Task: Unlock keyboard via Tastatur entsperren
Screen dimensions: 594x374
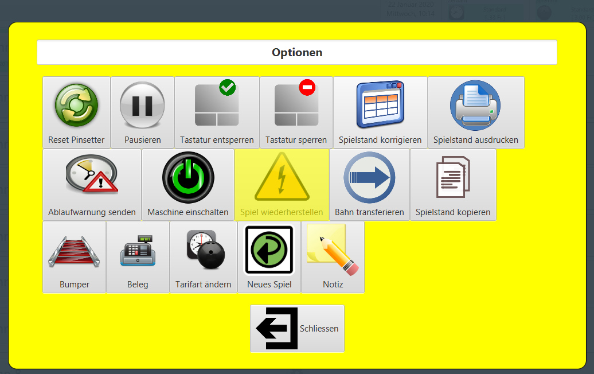Action: [x=217, y=112]
